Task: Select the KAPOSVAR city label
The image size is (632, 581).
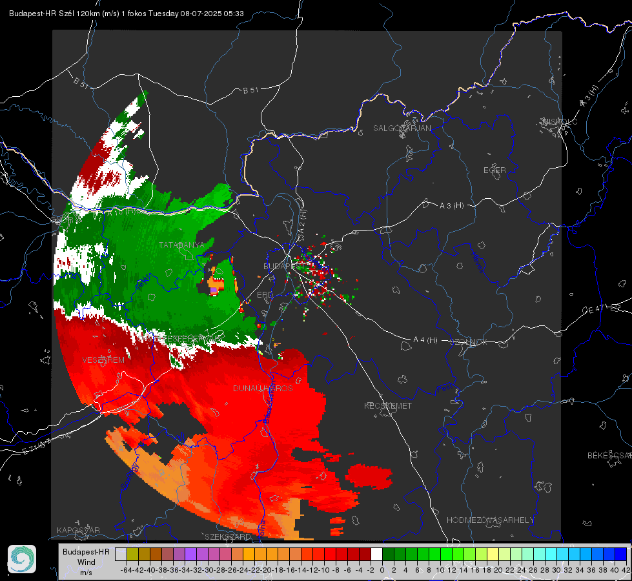Action: (x=78, y=530)
